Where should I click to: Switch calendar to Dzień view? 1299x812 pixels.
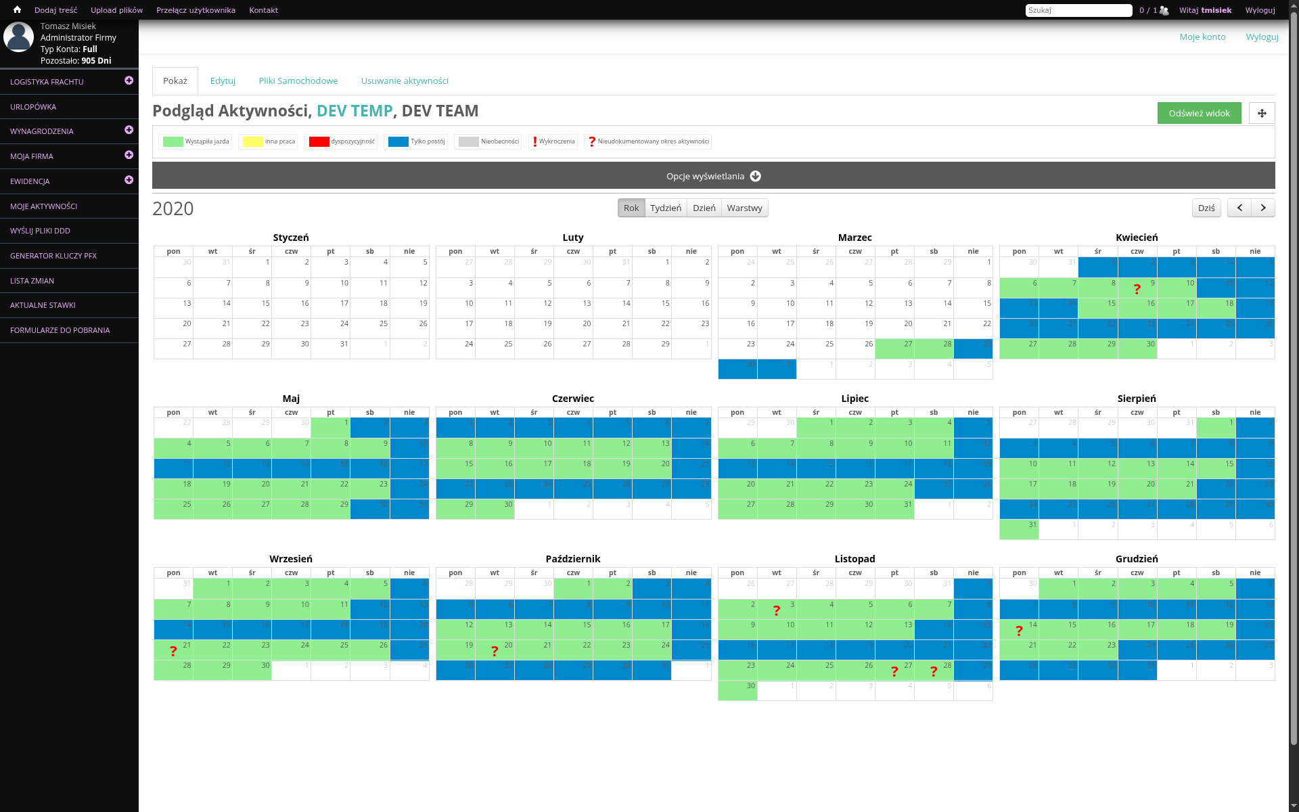(x=704, y=208)
